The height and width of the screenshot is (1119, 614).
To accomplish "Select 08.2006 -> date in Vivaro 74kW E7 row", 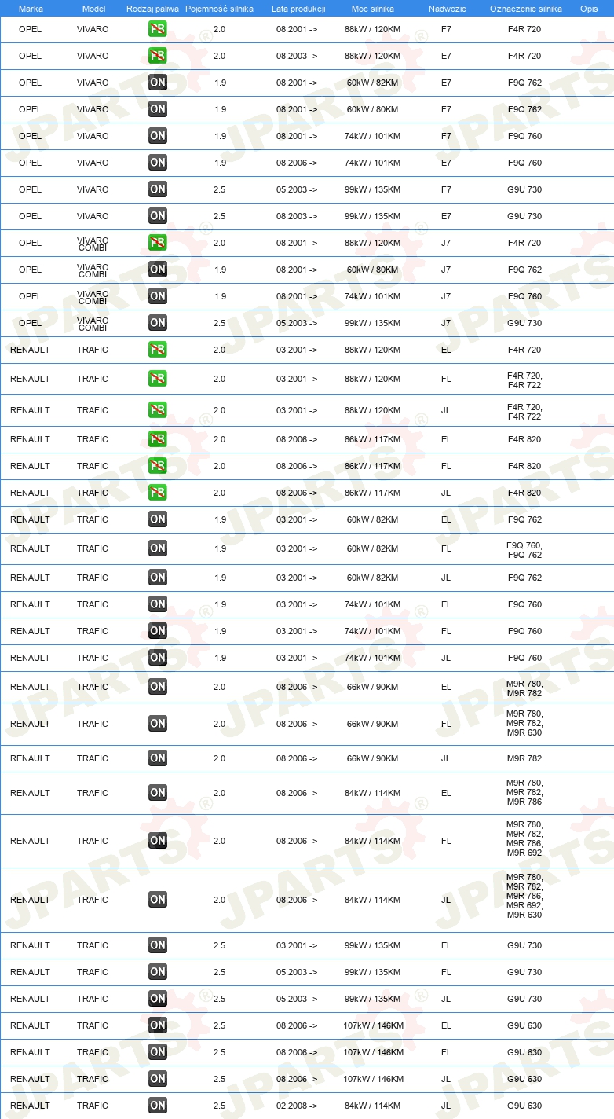I will 297,163.
